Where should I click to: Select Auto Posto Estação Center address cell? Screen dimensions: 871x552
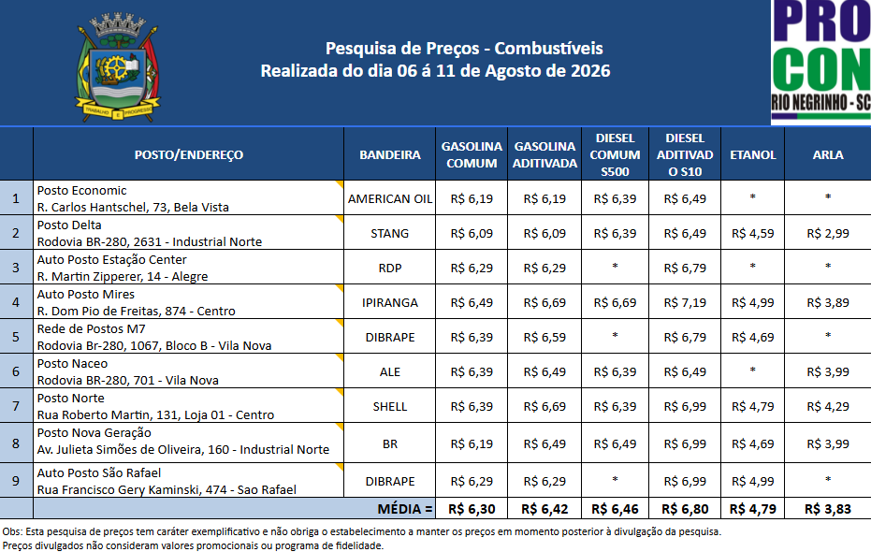188,268
